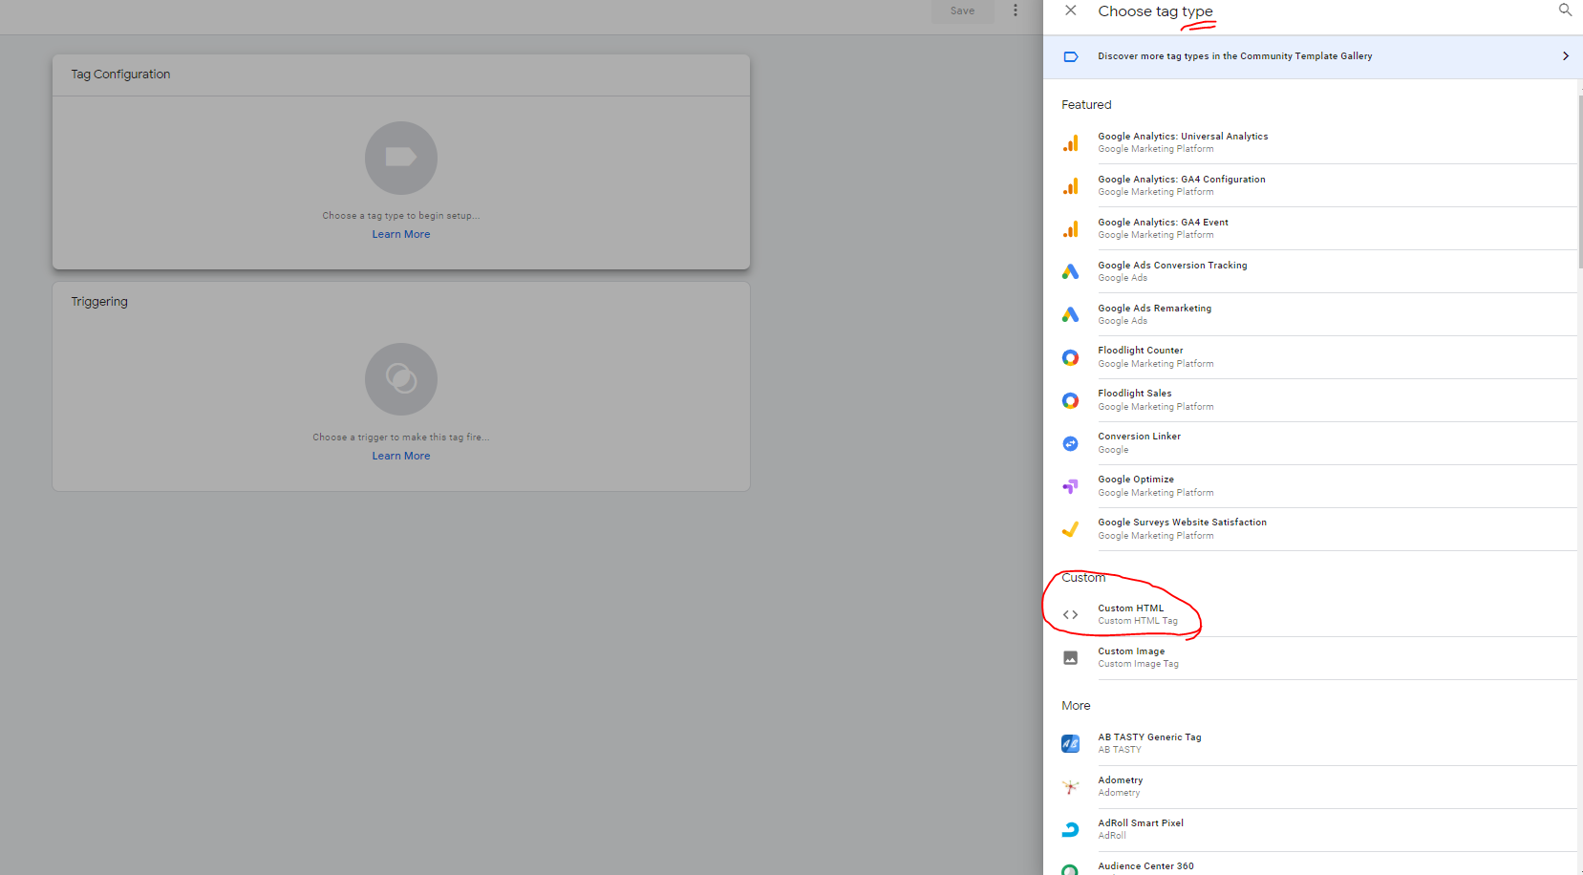Open the Community Template Gallery banner
Viewport: 1583px width, 875px height.
coord(1313,56)
